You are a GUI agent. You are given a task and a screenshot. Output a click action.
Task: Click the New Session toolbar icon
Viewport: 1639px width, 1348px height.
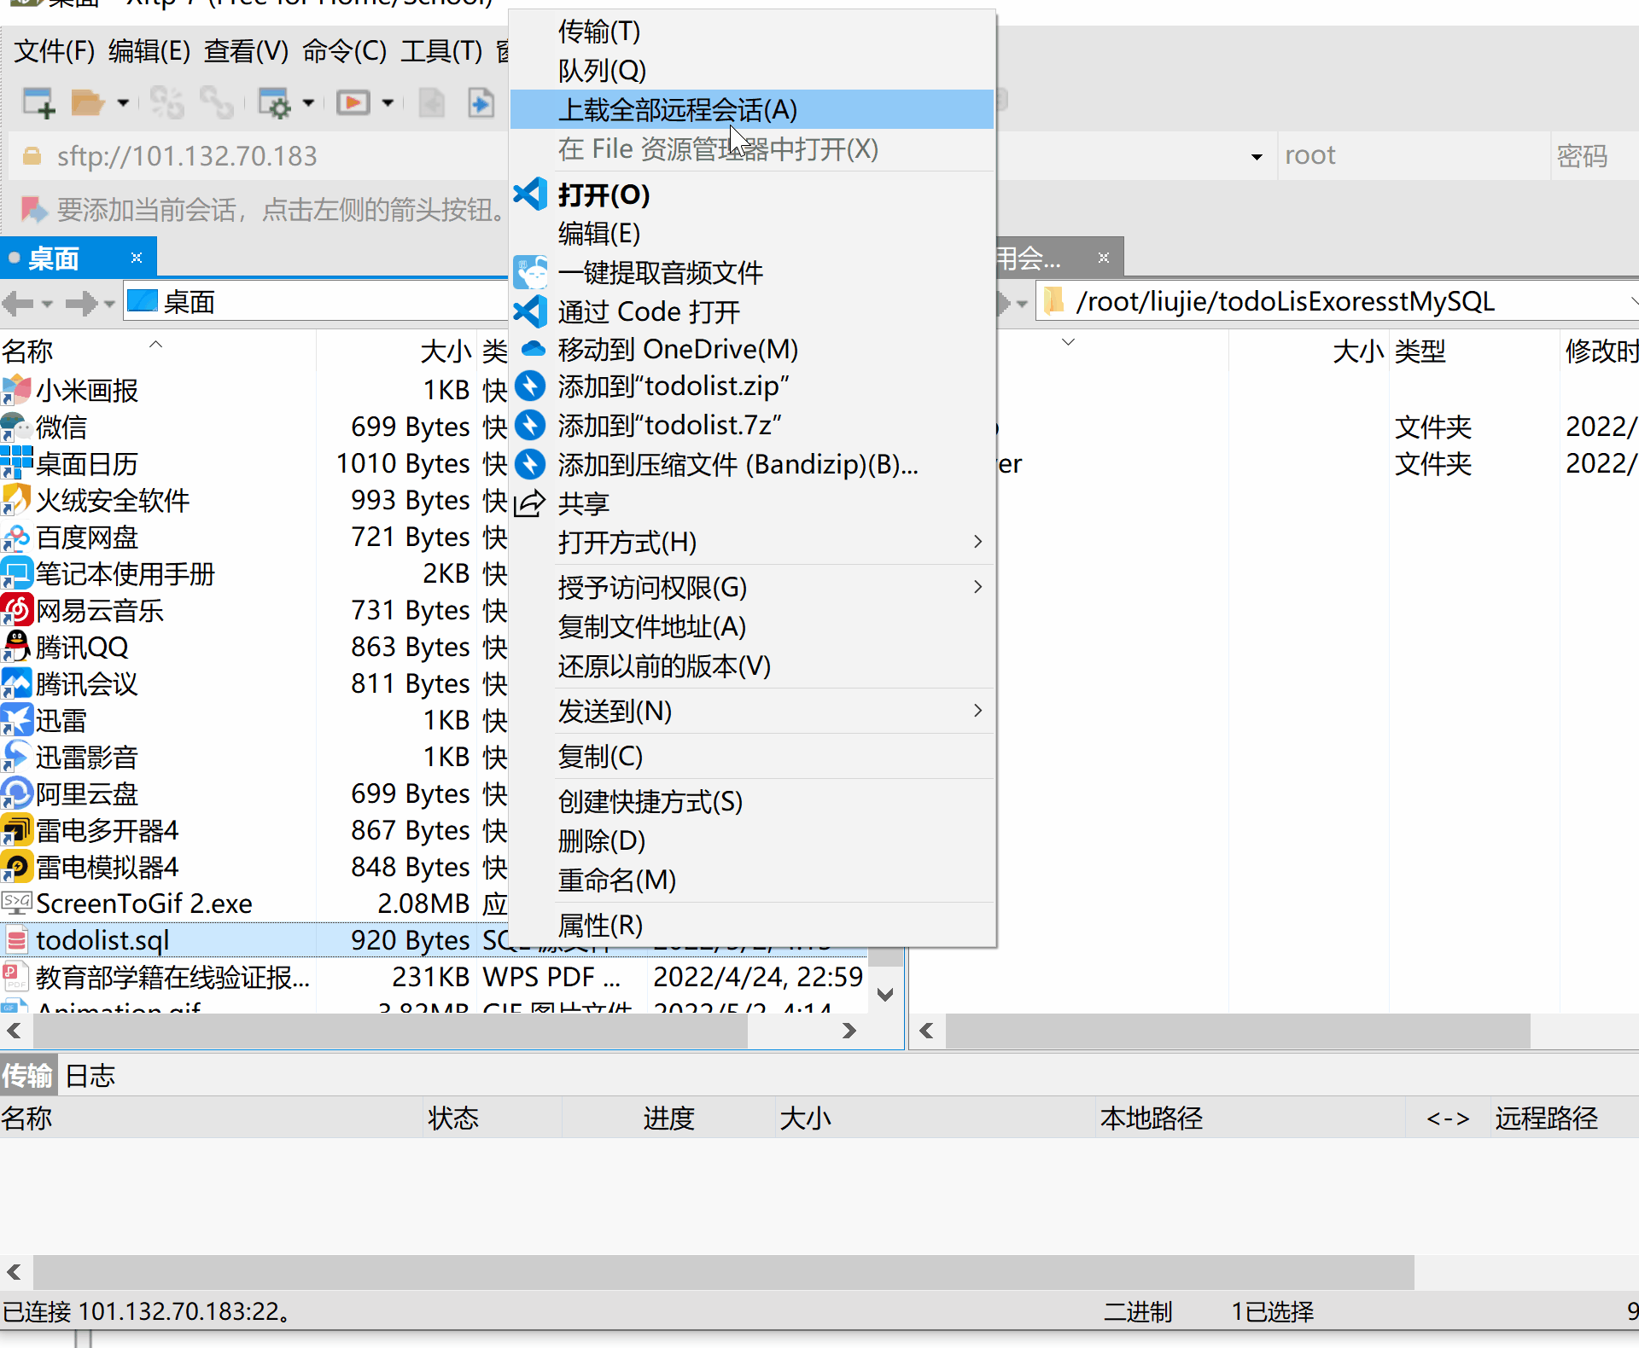pyautogui.click(x=38, y=103)
